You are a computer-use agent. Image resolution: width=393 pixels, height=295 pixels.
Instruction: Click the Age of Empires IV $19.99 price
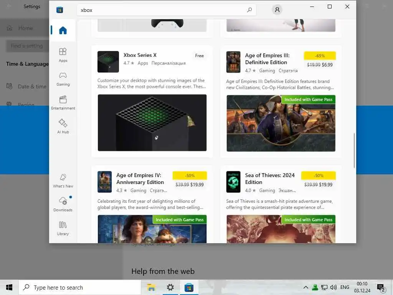coord(197,185)
